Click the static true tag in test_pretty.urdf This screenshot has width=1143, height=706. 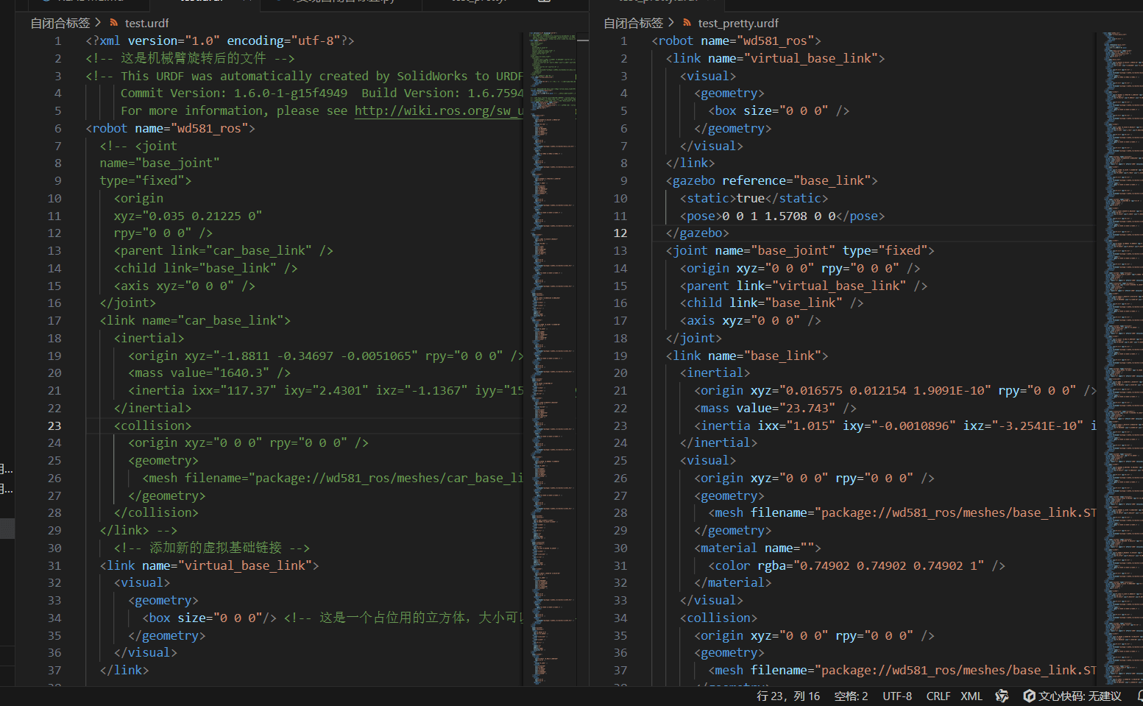[x=754, y=199]
